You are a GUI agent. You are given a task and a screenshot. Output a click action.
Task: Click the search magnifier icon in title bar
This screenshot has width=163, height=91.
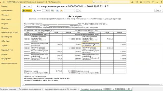(x=93, y=2)
